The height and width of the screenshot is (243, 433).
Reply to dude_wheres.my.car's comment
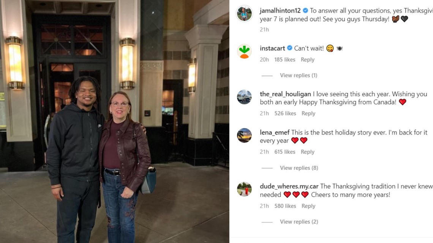308,206
